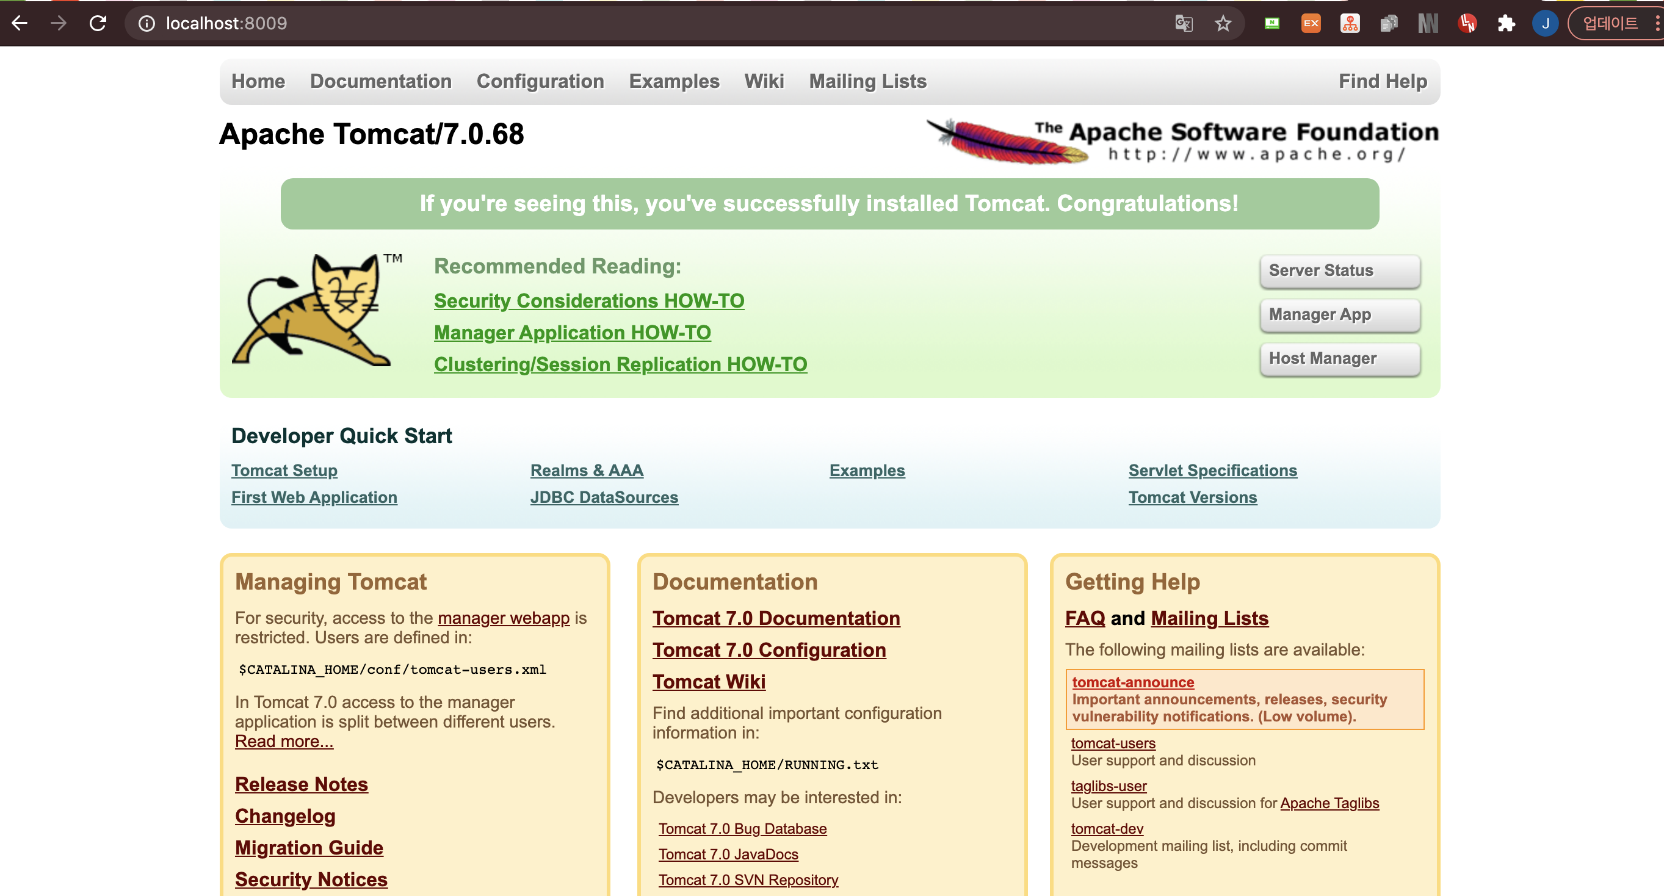Click the Tomcat cat logo
1664x896 pixels.
pos(314,310)
